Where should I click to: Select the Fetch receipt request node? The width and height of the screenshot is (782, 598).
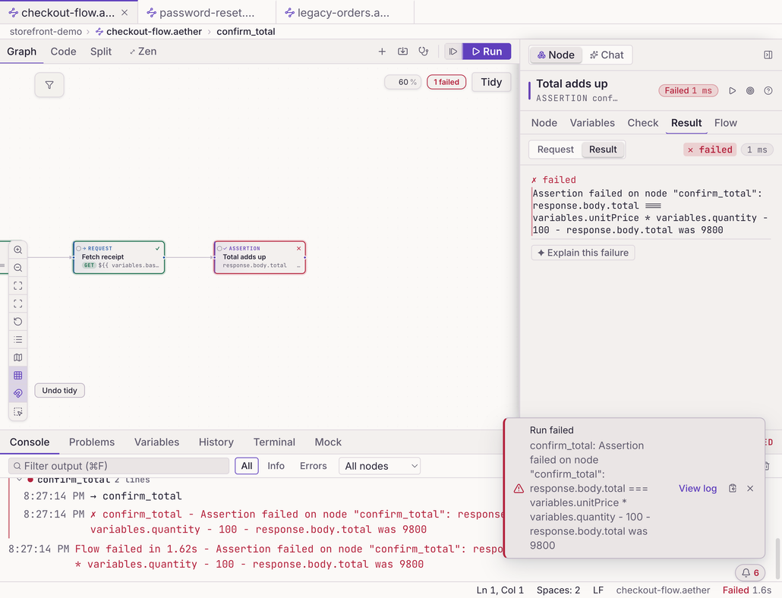coord(118,257)
